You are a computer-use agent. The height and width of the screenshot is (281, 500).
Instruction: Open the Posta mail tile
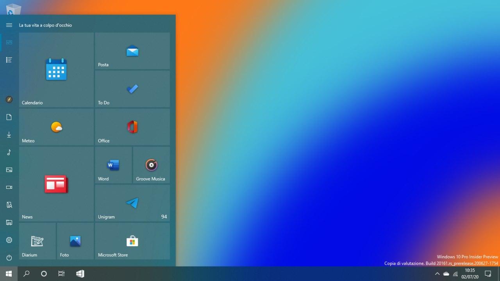click(132, 51)
